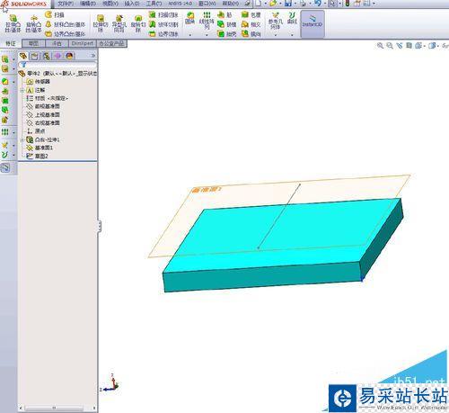Toggle the Instant3D button
449x413 pixels.
[x=313, y=23]
